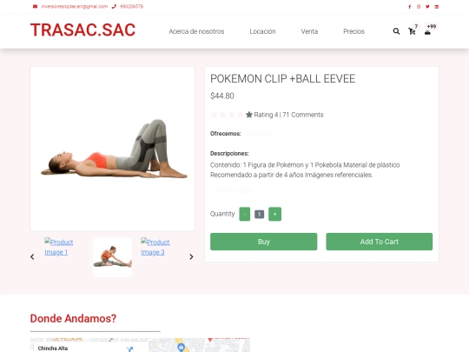
Task: Rate product with the fifth star
Action: 249,115
